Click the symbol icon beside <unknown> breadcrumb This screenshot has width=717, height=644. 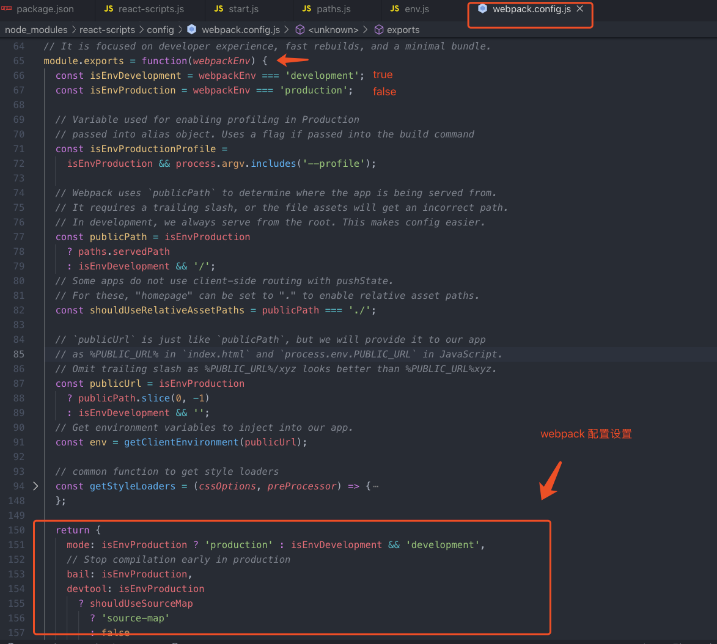click(300, 29)
